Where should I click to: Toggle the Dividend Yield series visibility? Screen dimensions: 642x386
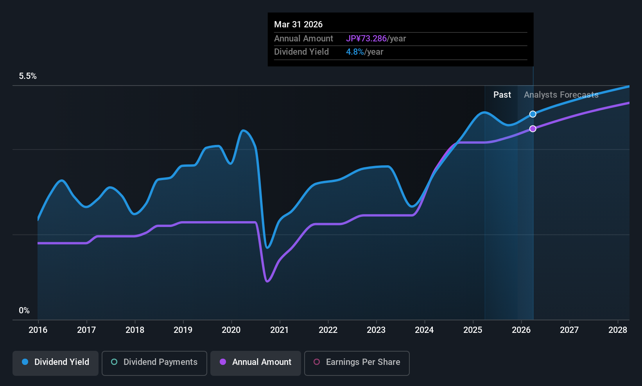pyautogui.click(x=55, y=363)
